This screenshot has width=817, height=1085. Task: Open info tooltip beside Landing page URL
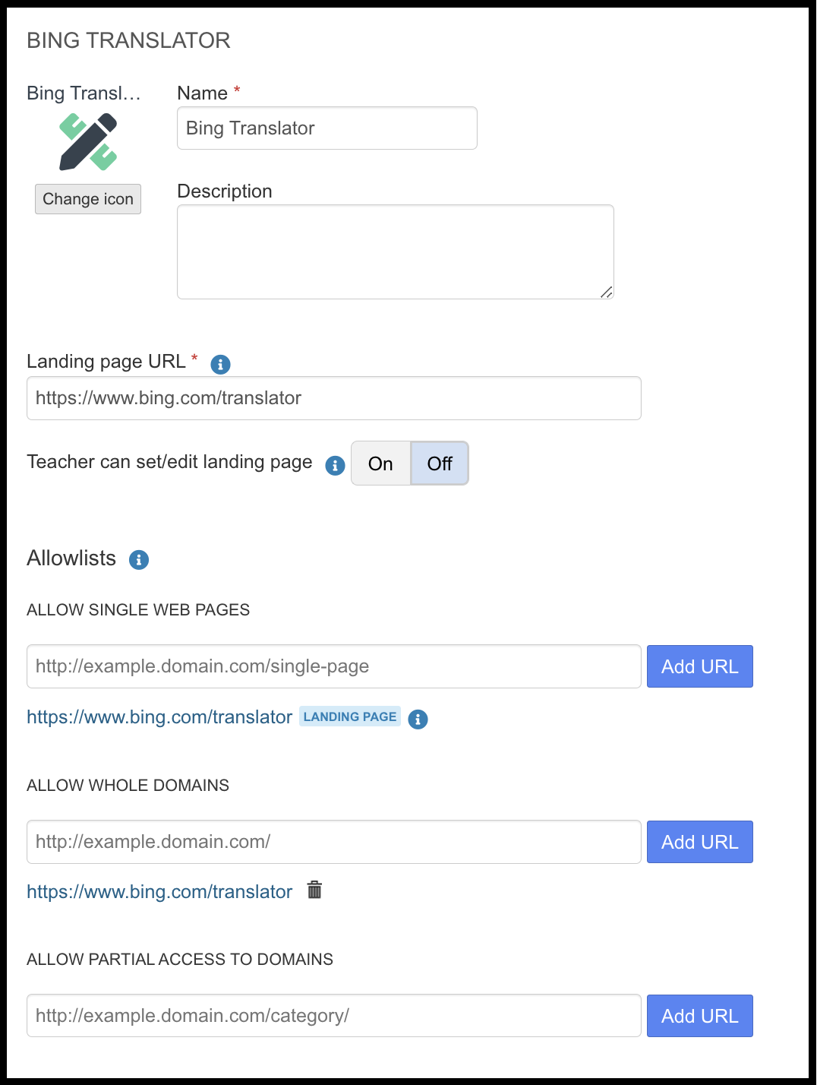point(220,365)
